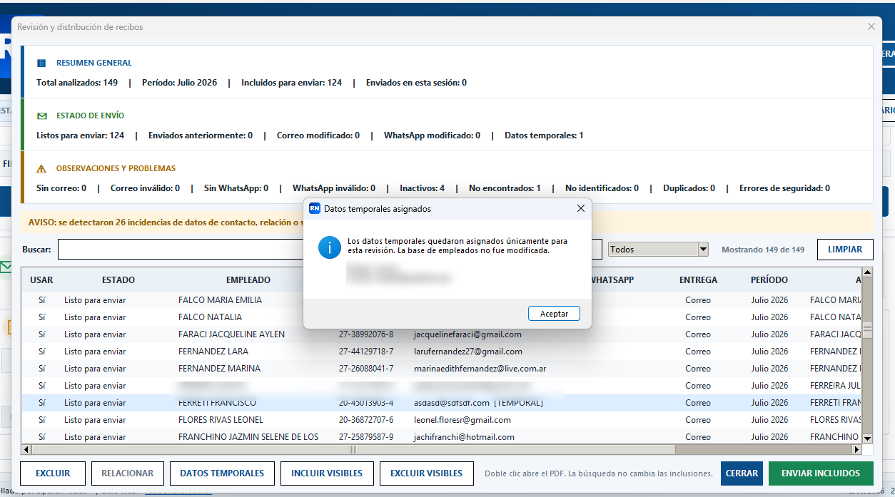Select employee FALCO NATALIA

(210, 317)
